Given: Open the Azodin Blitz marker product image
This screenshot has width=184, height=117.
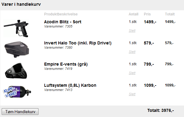Looking at the screenshot, I should (x=16, y=28).
